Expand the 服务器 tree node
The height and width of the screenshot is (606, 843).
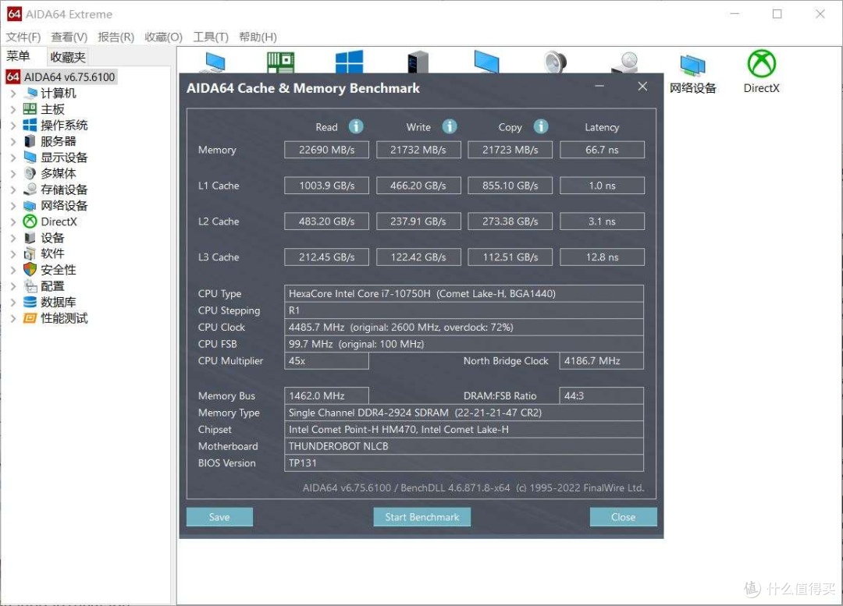(13, 141)
